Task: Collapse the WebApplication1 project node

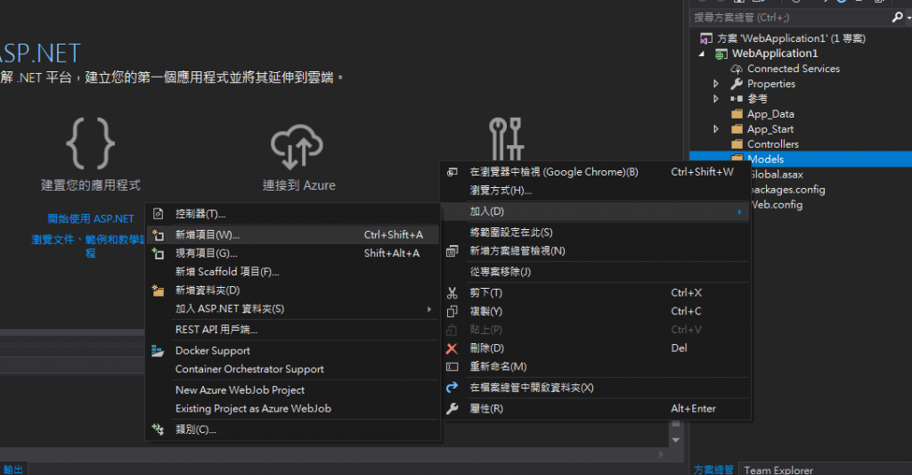Action: pyautogui.click(x=702, y=53)
